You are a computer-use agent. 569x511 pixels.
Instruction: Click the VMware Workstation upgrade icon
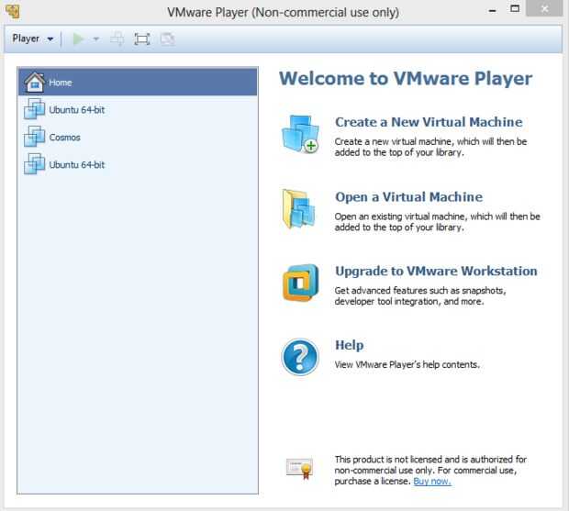(x=300, y=283)
